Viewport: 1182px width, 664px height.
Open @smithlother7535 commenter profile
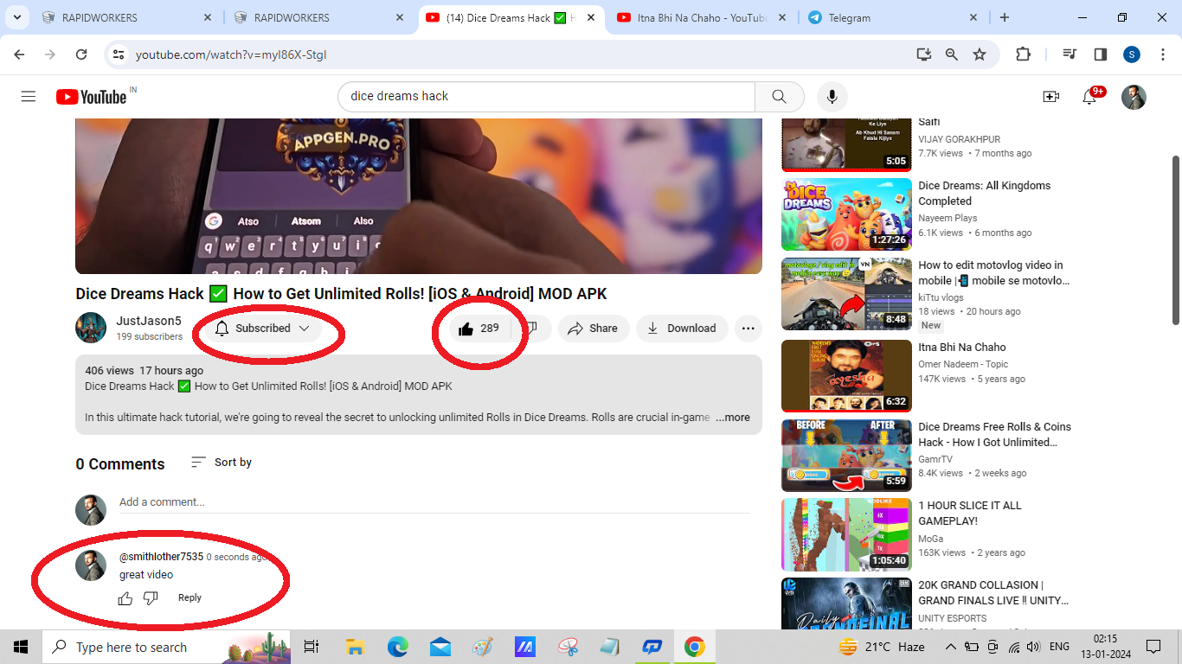(x=161, y=557)
